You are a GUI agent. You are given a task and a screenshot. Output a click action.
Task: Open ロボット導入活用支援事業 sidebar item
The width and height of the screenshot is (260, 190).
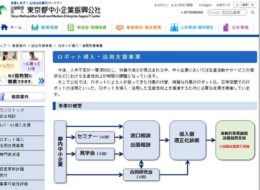(22, 143)
